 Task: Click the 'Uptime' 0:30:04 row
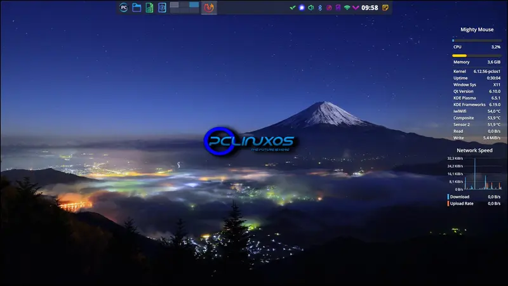click(x=477, y=78)
